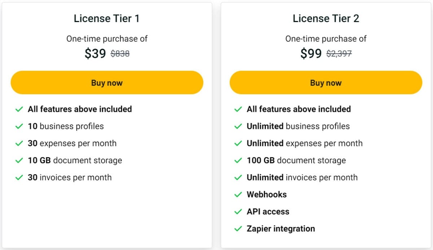Viewport: 433px width, 250px height.
Task: Click the checkmark beside Unlimited invoices per month
Action: click(238, 177)
